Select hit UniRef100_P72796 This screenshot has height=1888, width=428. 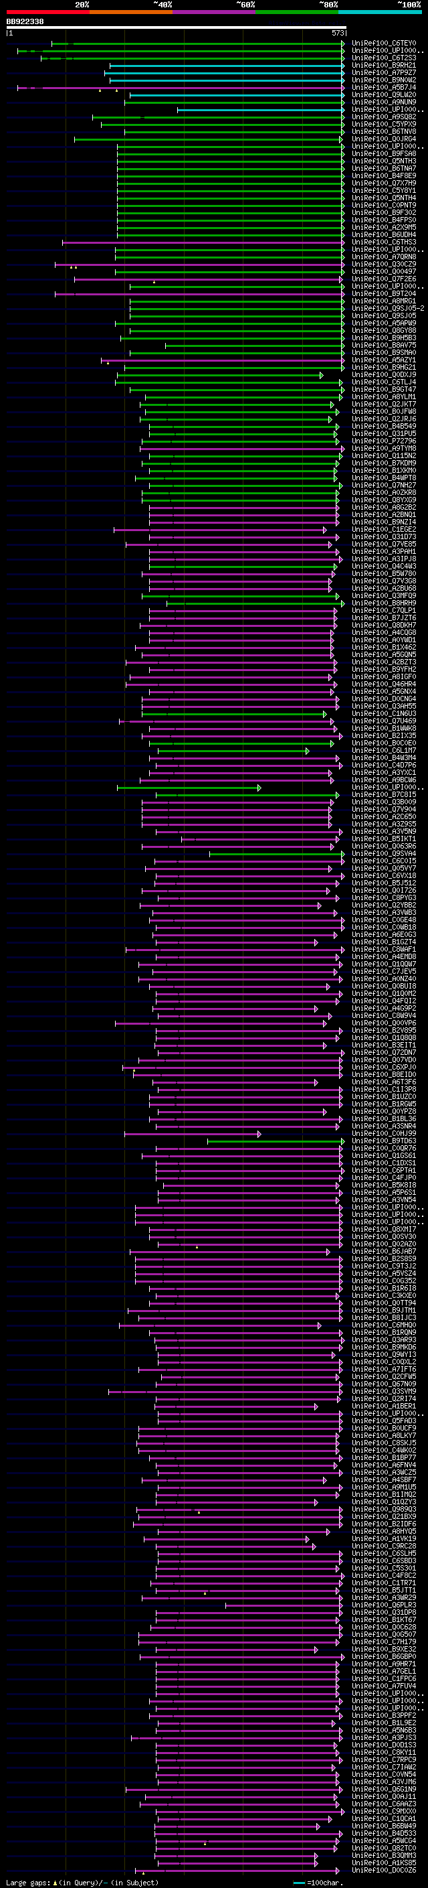tap(384, 441)
